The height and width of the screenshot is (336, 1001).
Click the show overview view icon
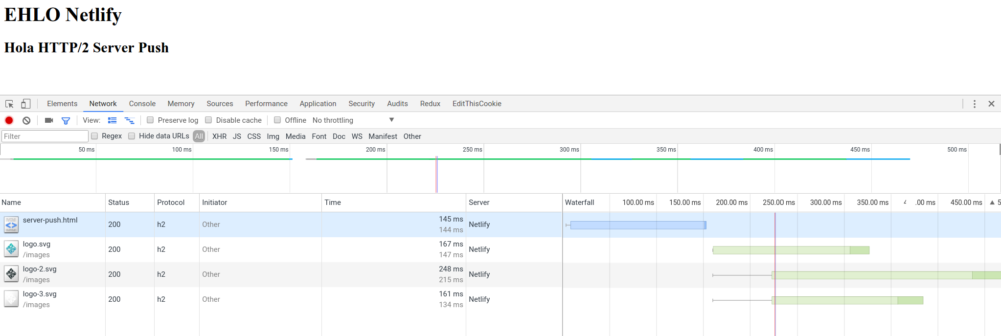129,120
